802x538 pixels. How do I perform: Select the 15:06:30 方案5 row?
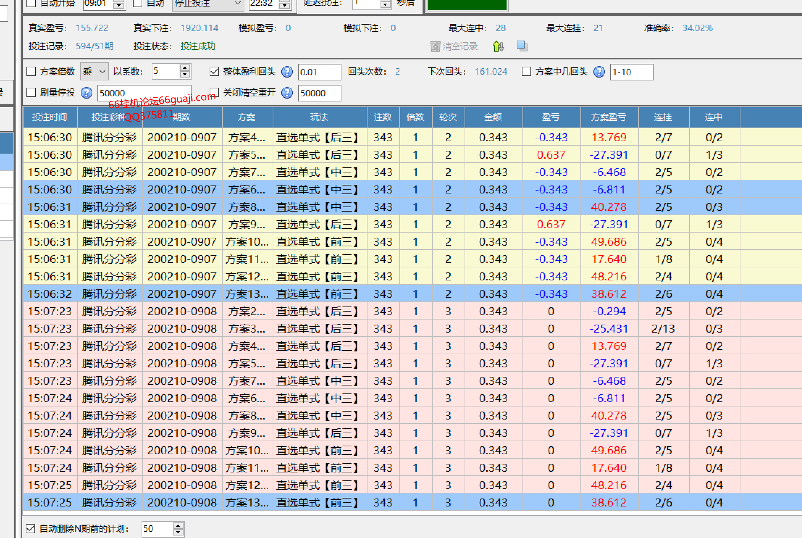[412, 155]
